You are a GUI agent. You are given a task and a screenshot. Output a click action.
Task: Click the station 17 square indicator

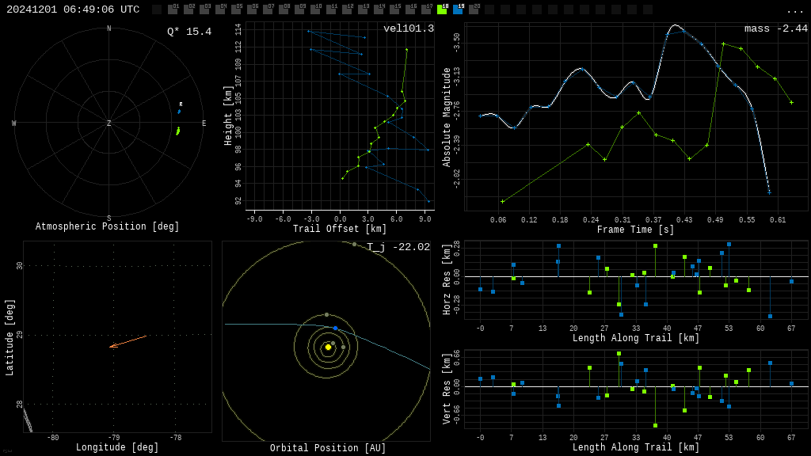coord(426,9)
